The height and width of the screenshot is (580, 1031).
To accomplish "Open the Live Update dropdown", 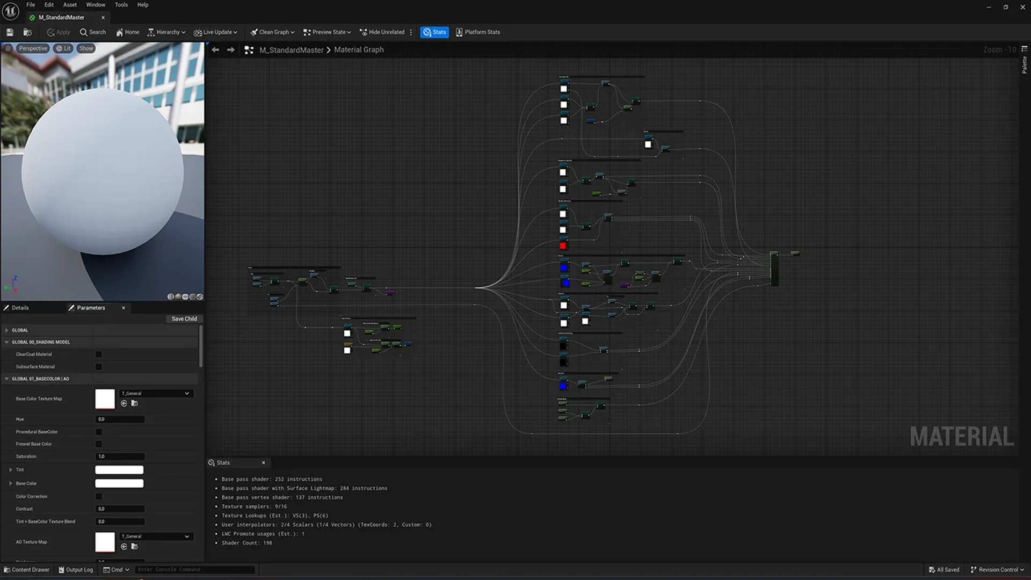I will click(x=216, y=32).
